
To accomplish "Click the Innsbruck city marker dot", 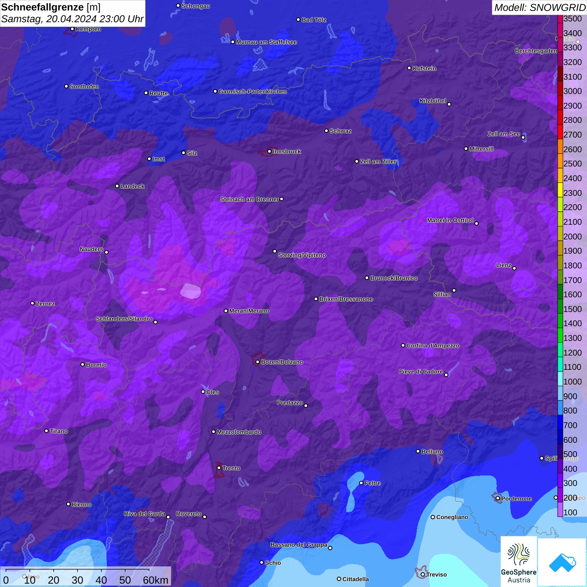I will tap(270, 151).
